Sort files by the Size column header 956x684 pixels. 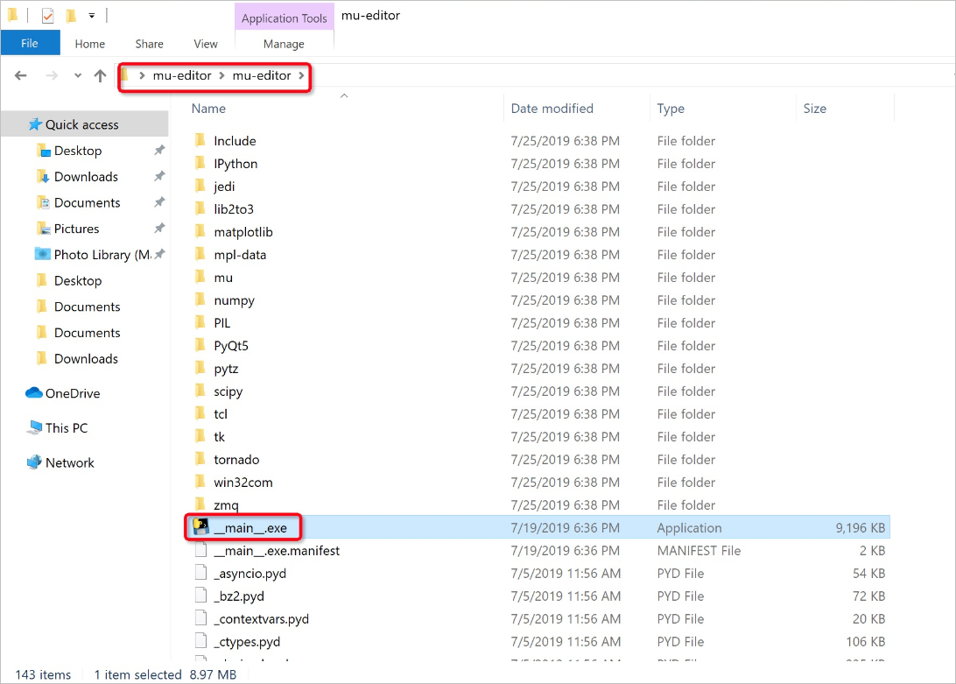tap(814, 109)
